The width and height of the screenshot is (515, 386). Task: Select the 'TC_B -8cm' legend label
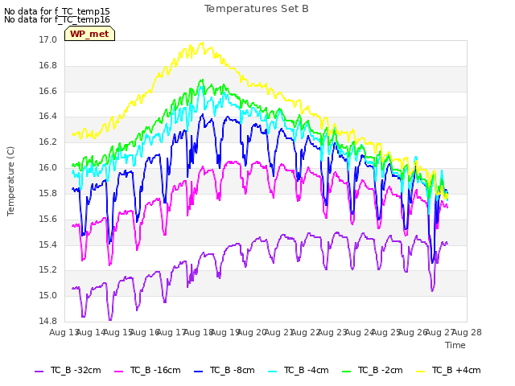(233, 370)
